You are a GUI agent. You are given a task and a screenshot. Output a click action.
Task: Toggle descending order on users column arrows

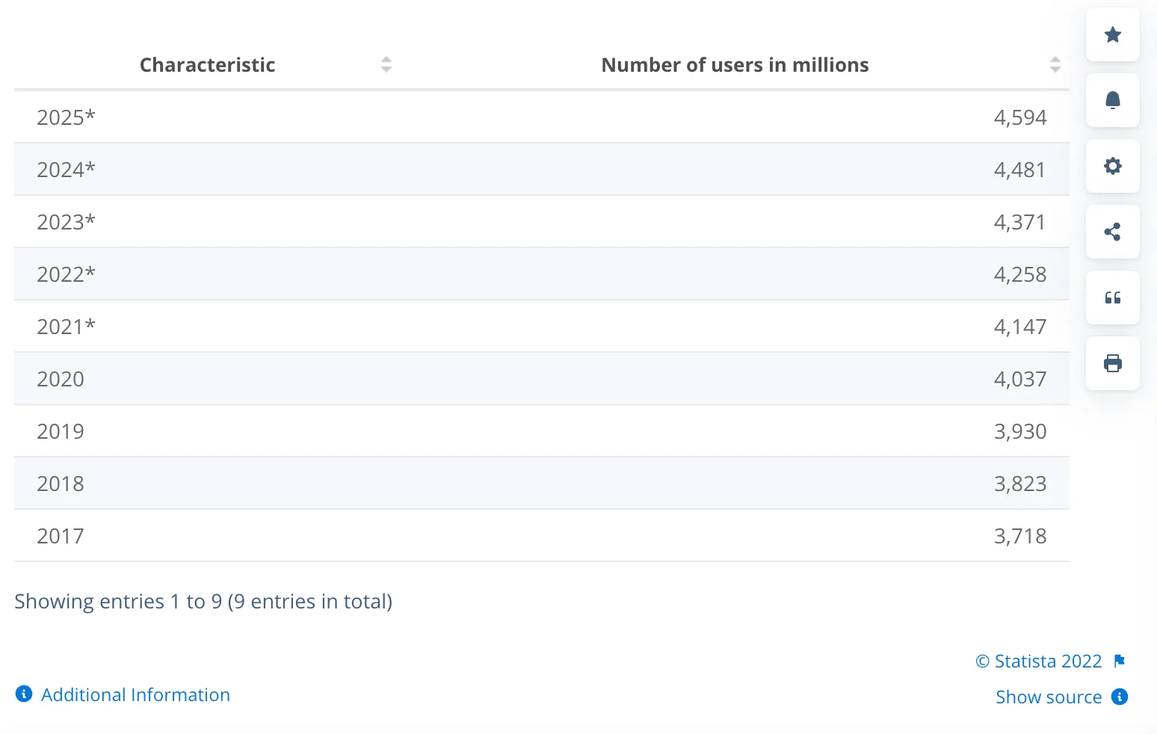pyautogui.click(x=1055, y=64)
